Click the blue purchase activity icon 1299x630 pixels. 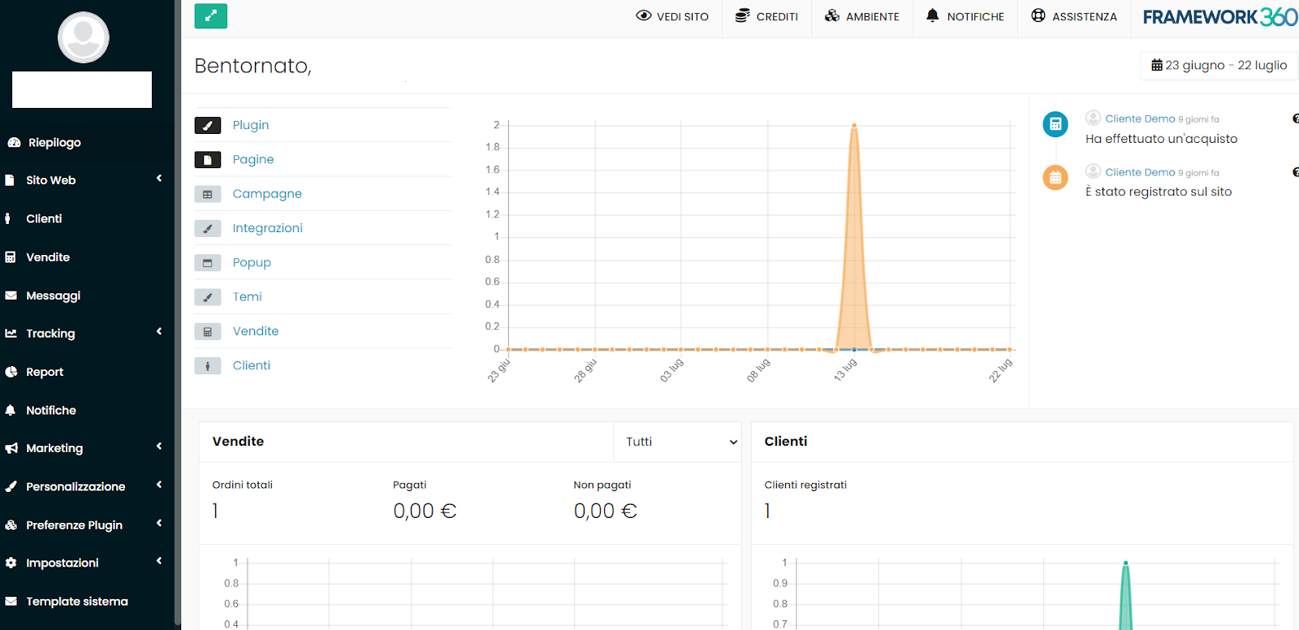[1055, 124]
